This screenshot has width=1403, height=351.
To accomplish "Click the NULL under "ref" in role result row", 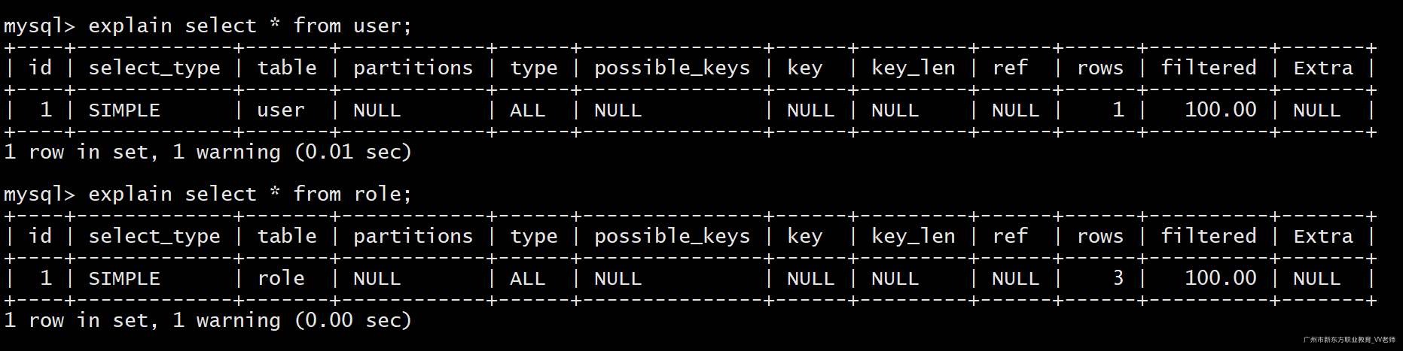I will point(1015,278).
